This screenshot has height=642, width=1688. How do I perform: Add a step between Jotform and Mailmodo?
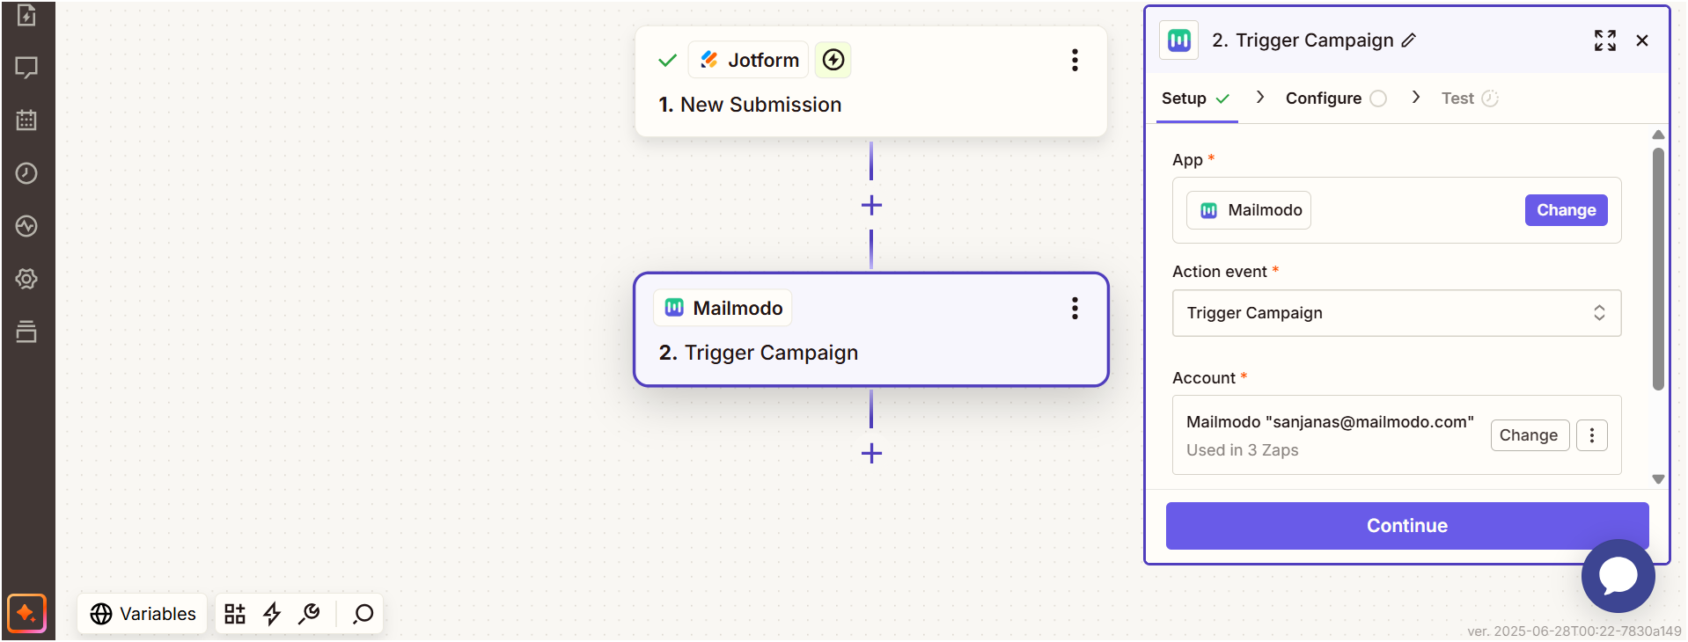point(871,205)
